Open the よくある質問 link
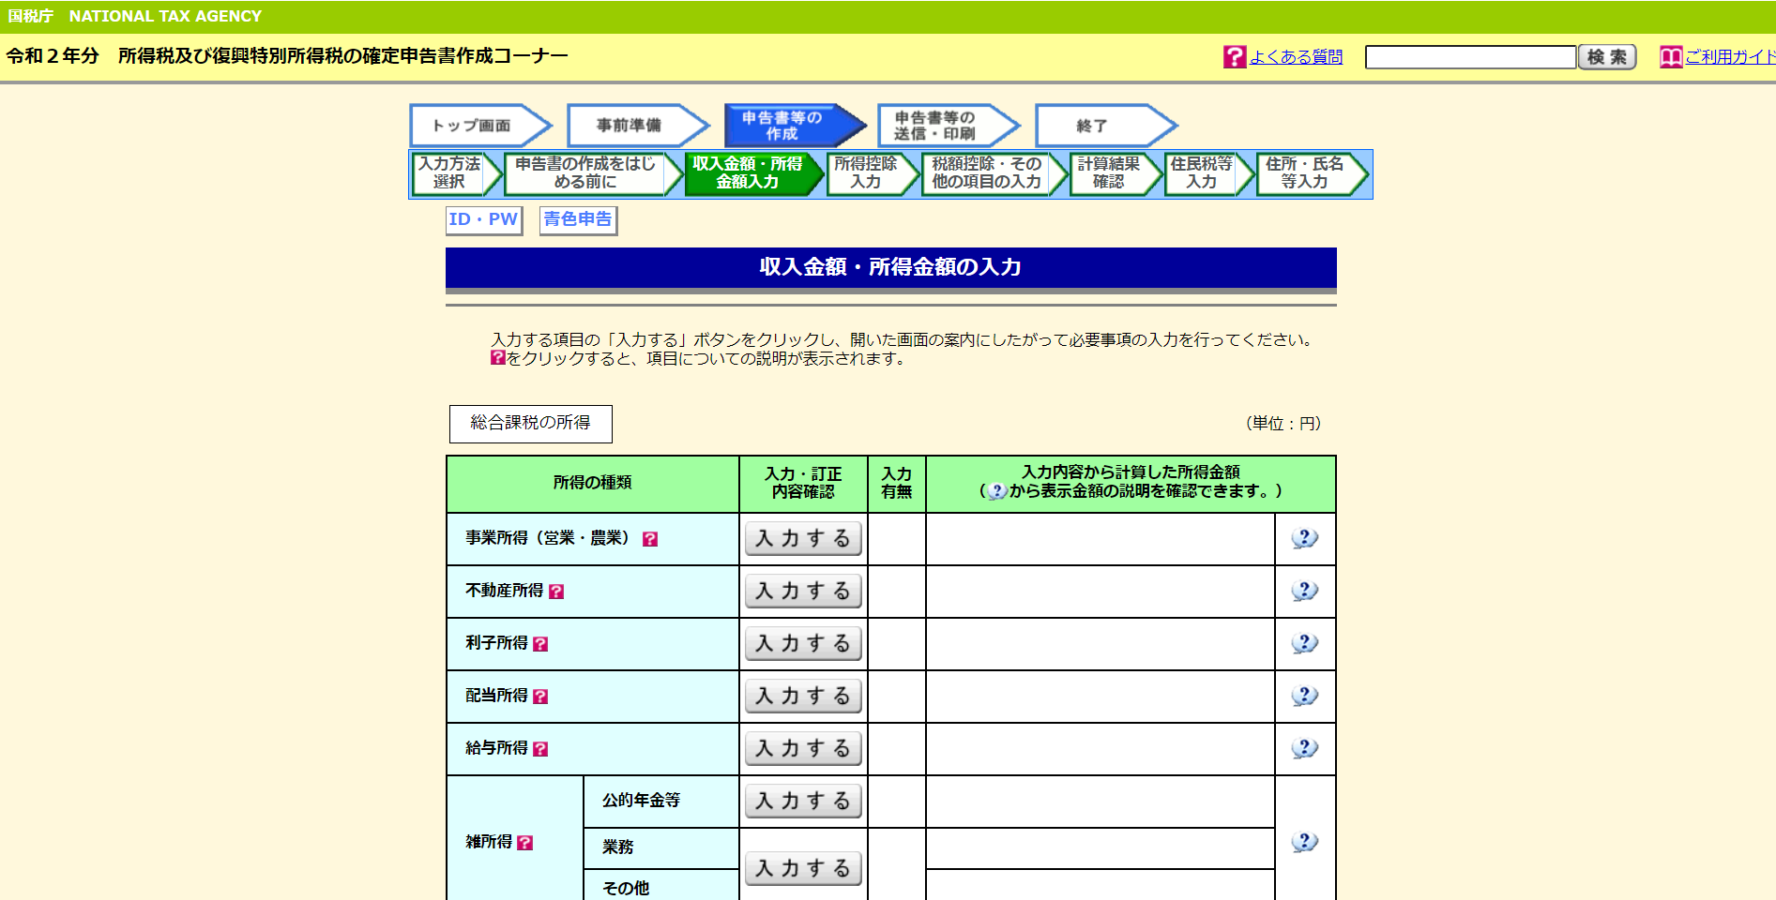The height and width of the screenshot is (900, 1776). tap(1296, 57)
